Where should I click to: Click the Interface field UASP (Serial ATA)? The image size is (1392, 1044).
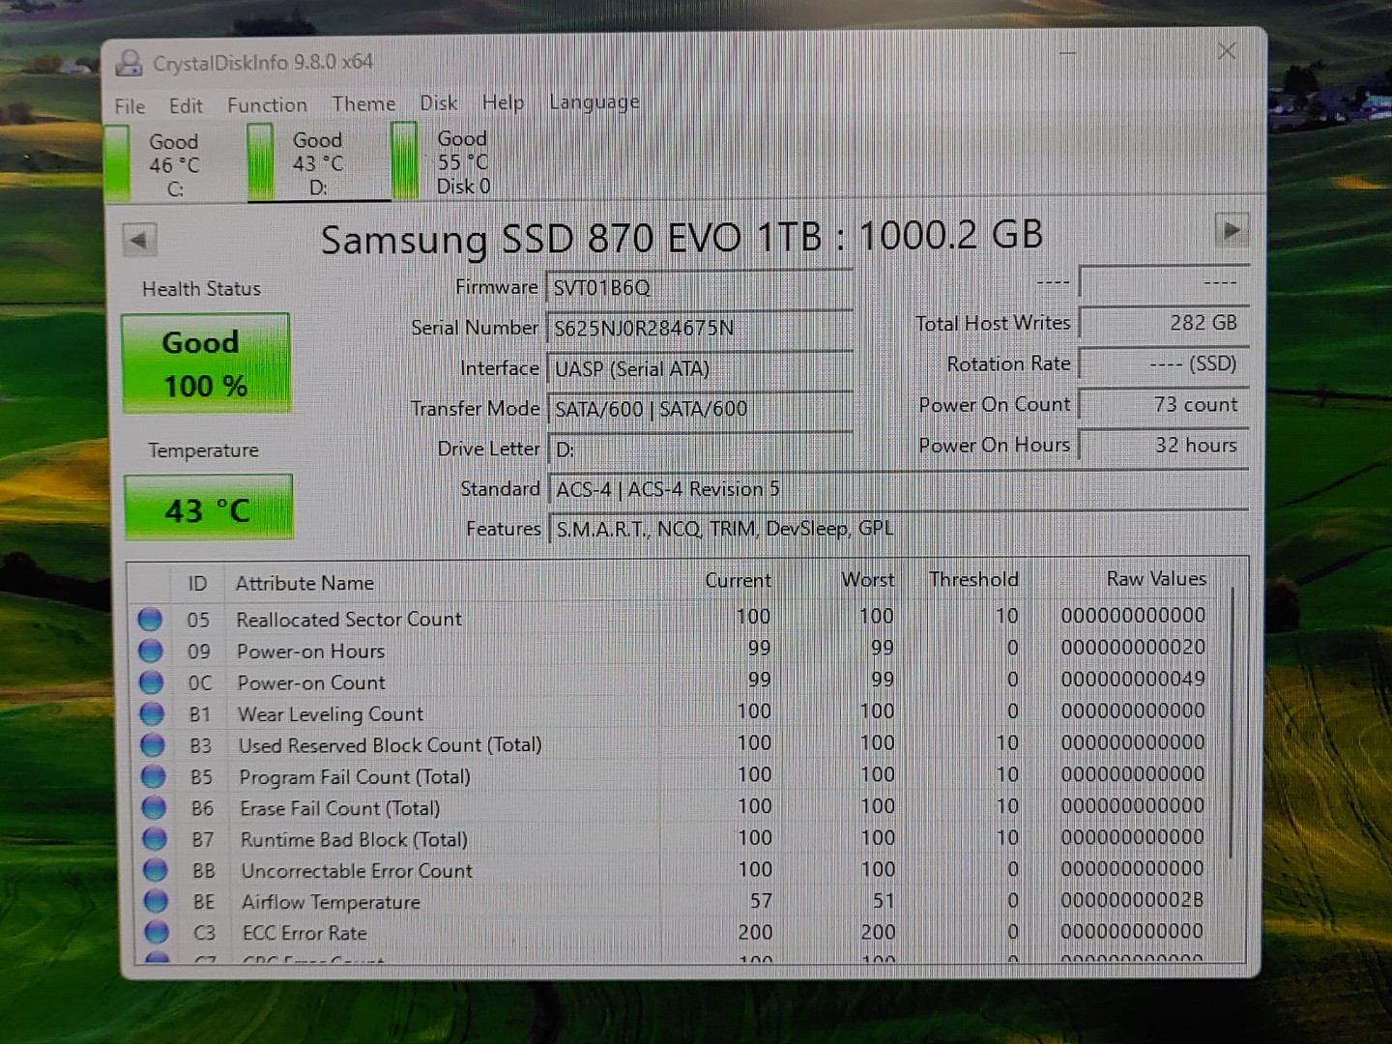700,368
